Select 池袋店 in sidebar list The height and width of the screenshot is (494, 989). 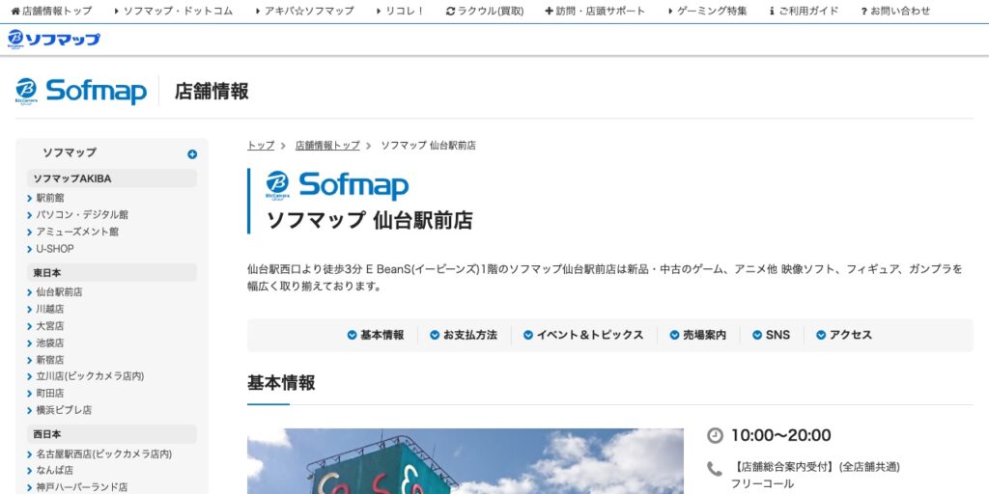click(50, 343)
